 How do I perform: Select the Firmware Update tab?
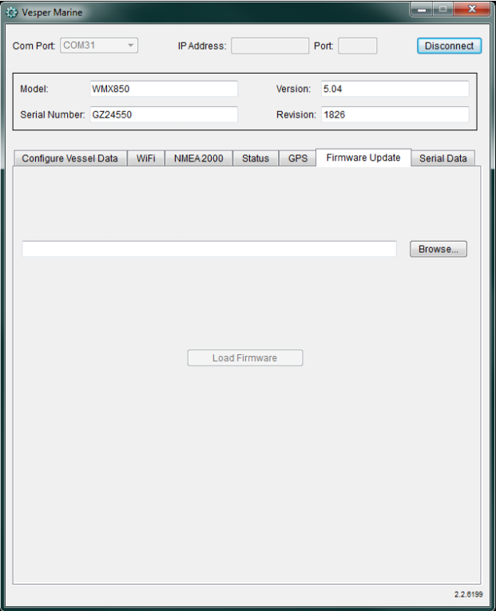click(x=363, y=158)
